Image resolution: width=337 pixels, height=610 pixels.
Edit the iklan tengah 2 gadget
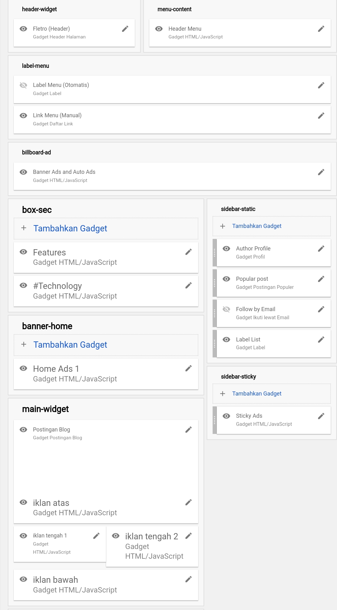(188, 536)
